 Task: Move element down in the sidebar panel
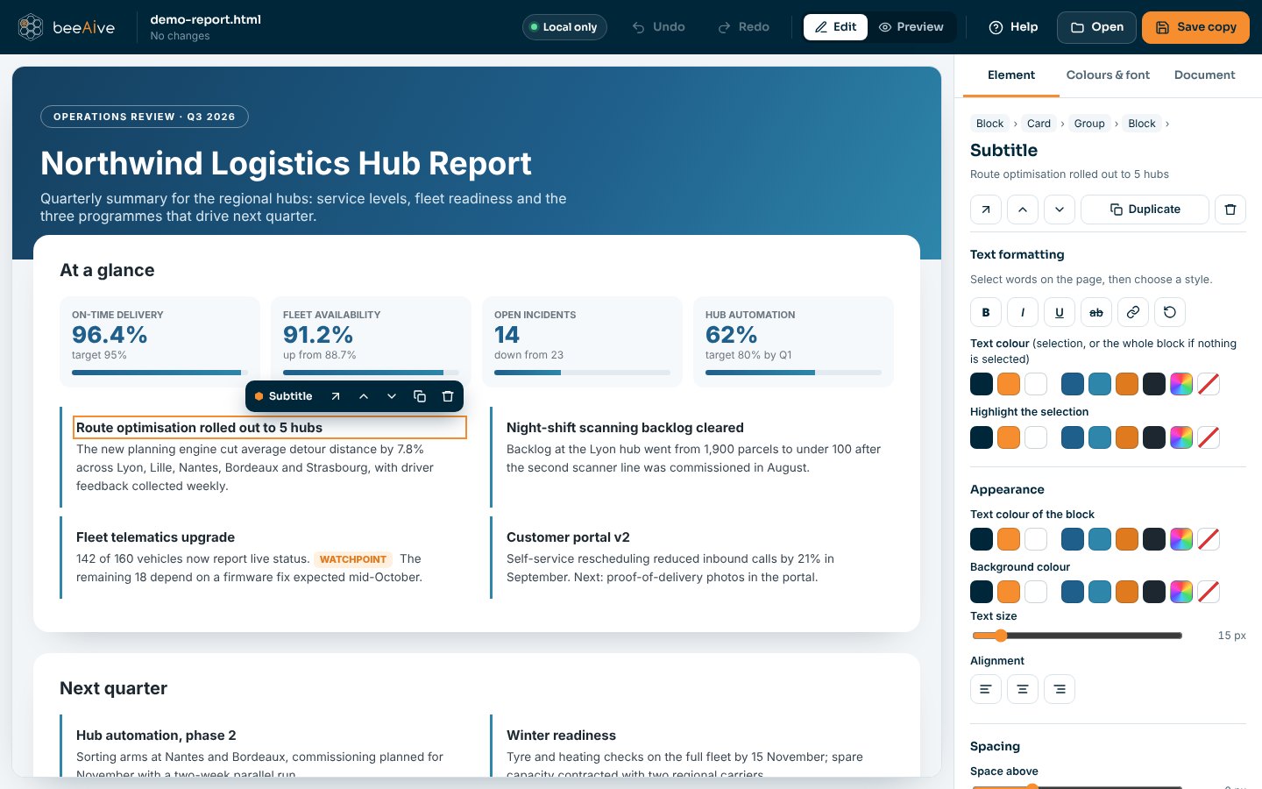click(x=1060, y=210)
